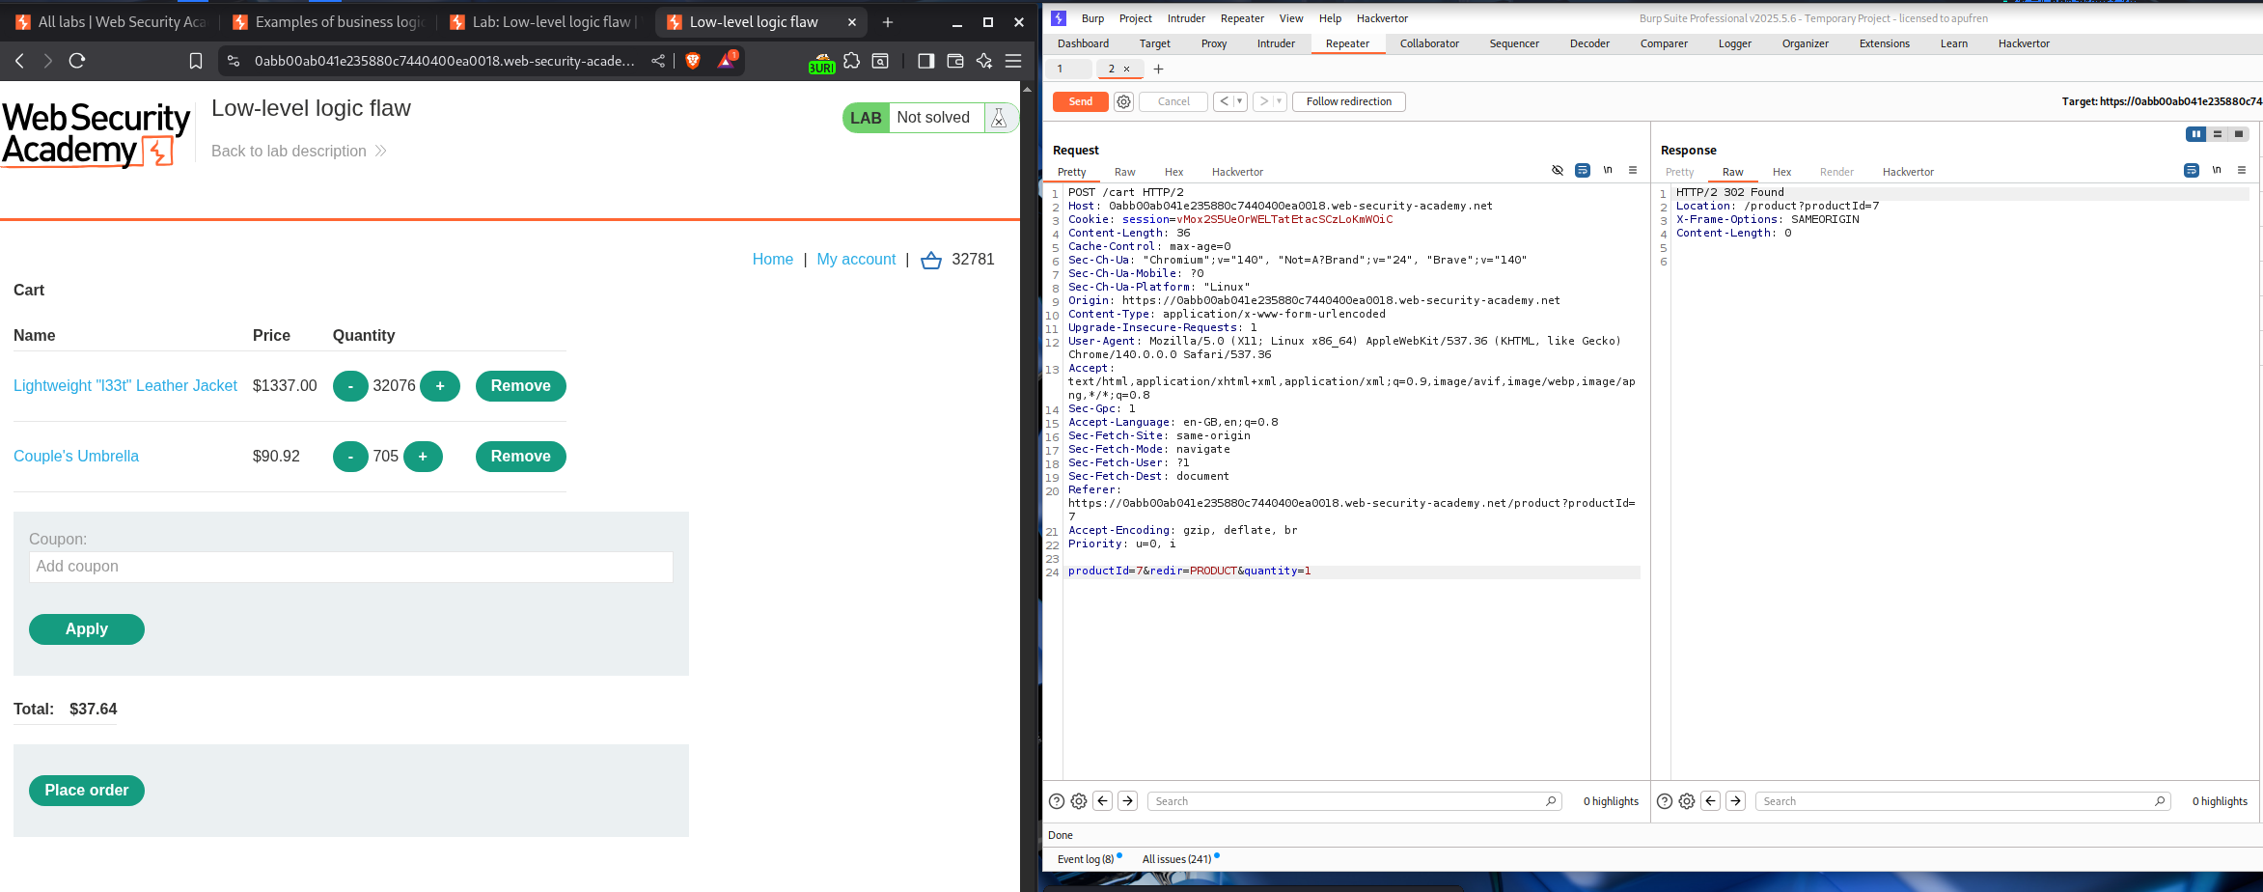Open the Hackvertor menu in menu bar
This screenshot has height=892, width=2263.
click(1382, 18)
